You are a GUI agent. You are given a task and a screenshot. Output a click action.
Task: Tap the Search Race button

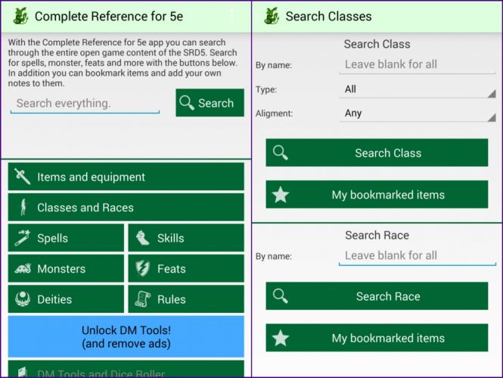click(377, 295)
